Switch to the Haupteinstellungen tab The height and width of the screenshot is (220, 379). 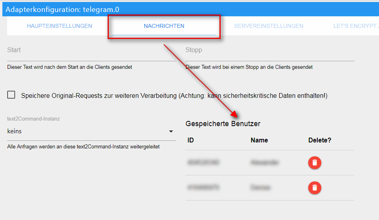tap(60, 26)
